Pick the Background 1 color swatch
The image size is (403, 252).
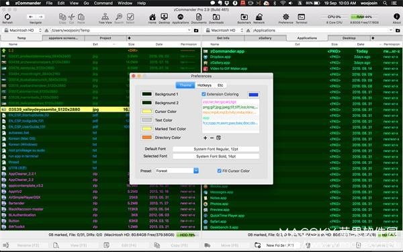tap(146, 94)
